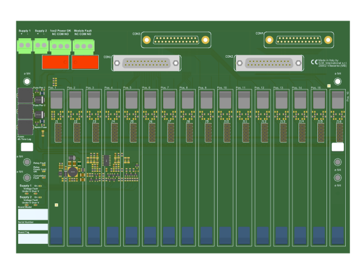Click the Board Tag label field

click(x=33, y=239)
